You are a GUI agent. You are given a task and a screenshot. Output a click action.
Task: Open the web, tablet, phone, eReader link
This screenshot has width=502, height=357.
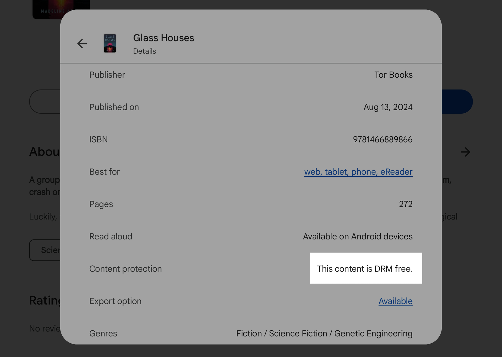tap(358, 172)
